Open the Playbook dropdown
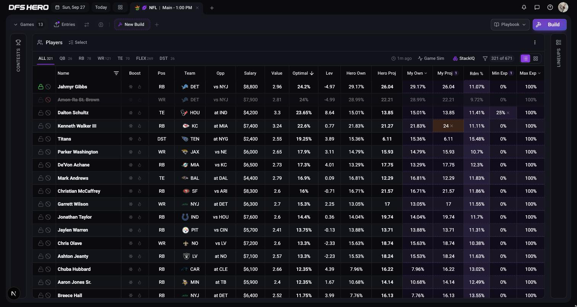The height and width of the screenshot is (307, 577). 510,24
